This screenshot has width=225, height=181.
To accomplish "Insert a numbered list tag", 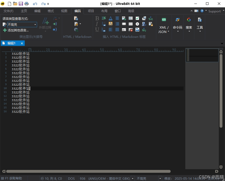I will pos(104,30).
